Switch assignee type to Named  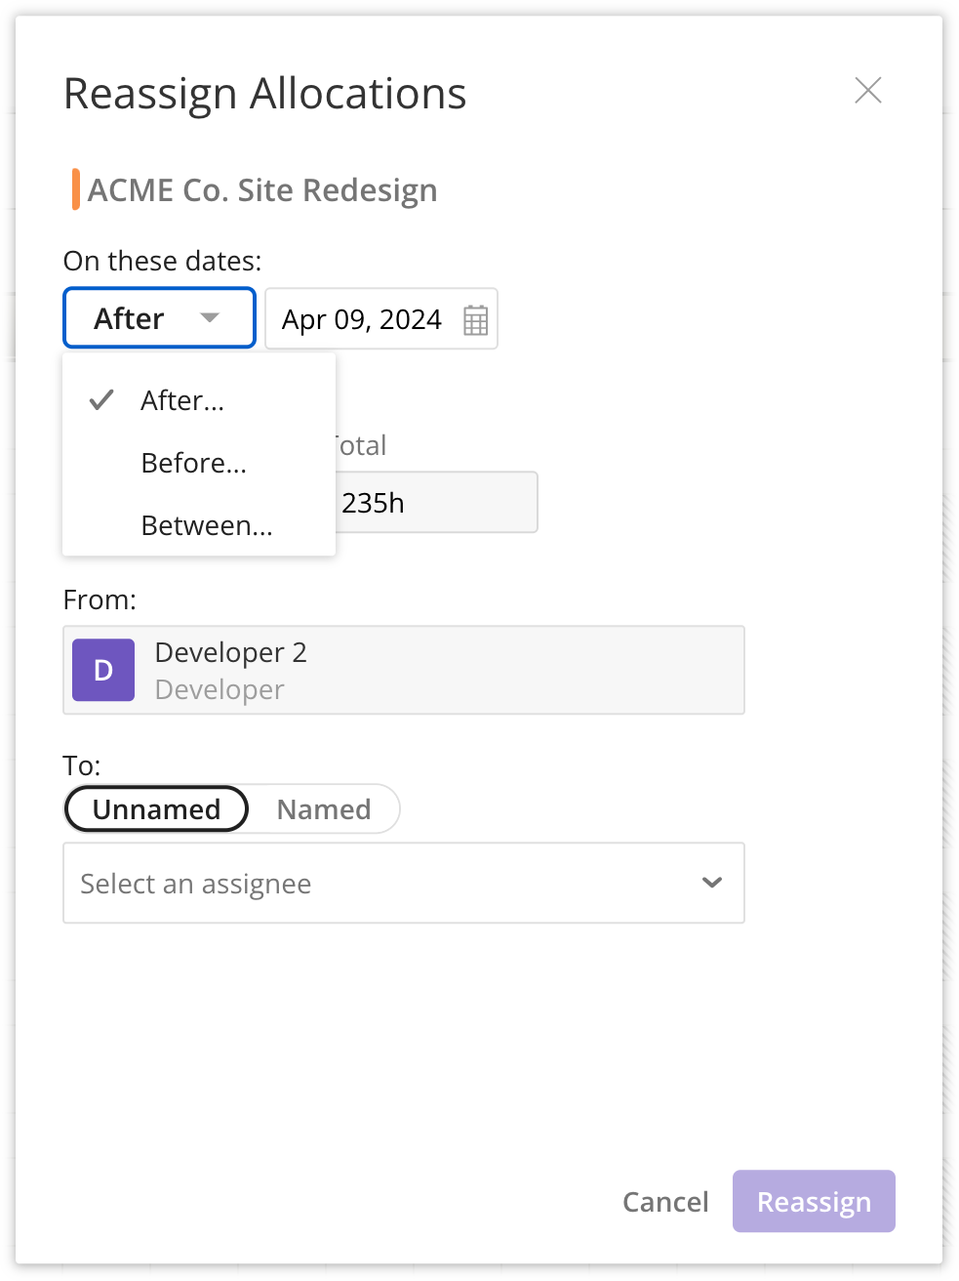(x=324, y=809)
